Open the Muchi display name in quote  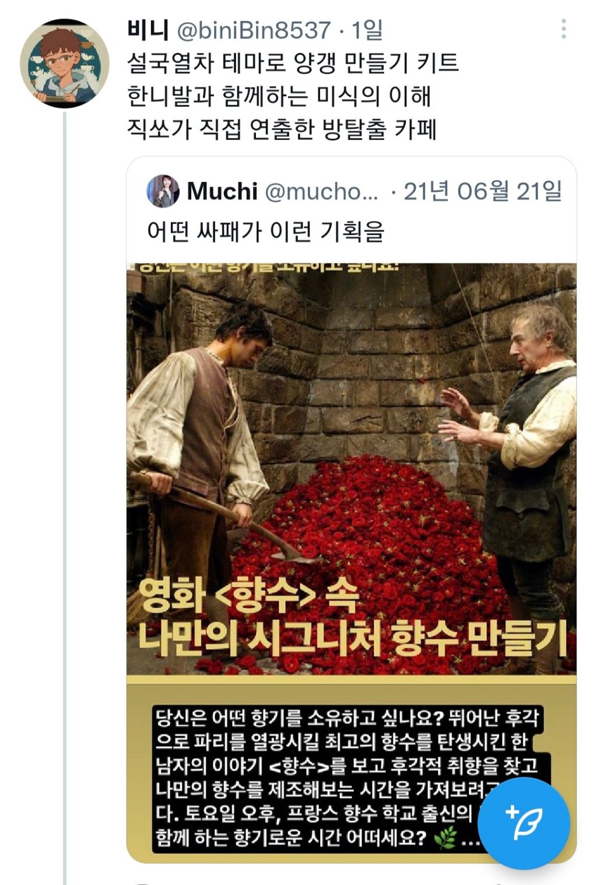point(222,191)
